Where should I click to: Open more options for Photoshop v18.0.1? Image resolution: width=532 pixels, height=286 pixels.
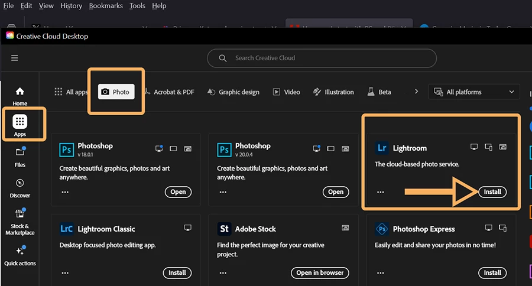(x=65, y=192)
